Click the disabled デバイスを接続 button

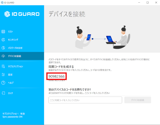tap(138, 100)
